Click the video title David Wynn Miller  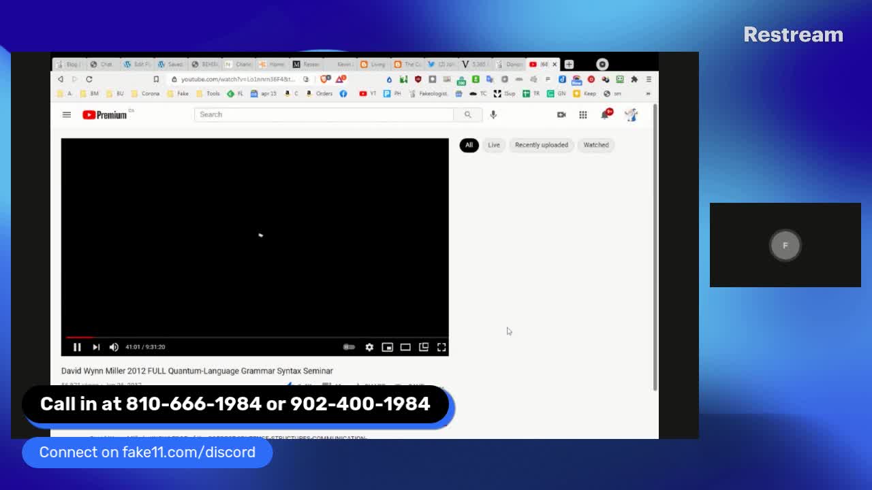197,371
